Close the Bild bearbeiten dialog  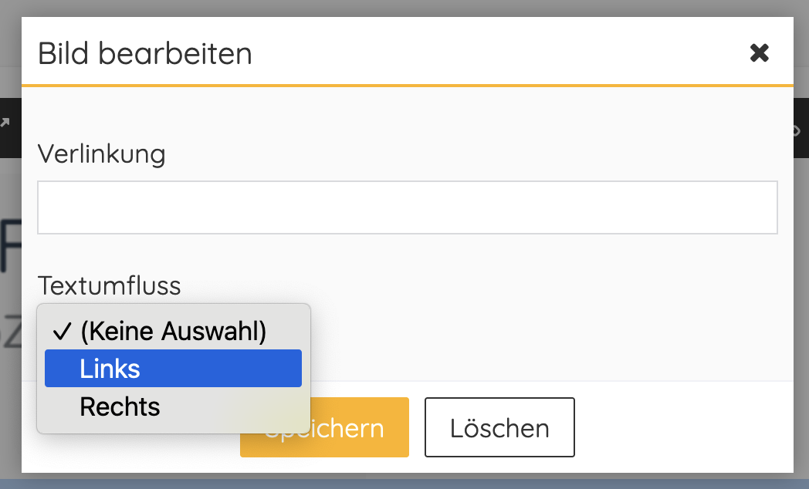(x=760, y=53)
